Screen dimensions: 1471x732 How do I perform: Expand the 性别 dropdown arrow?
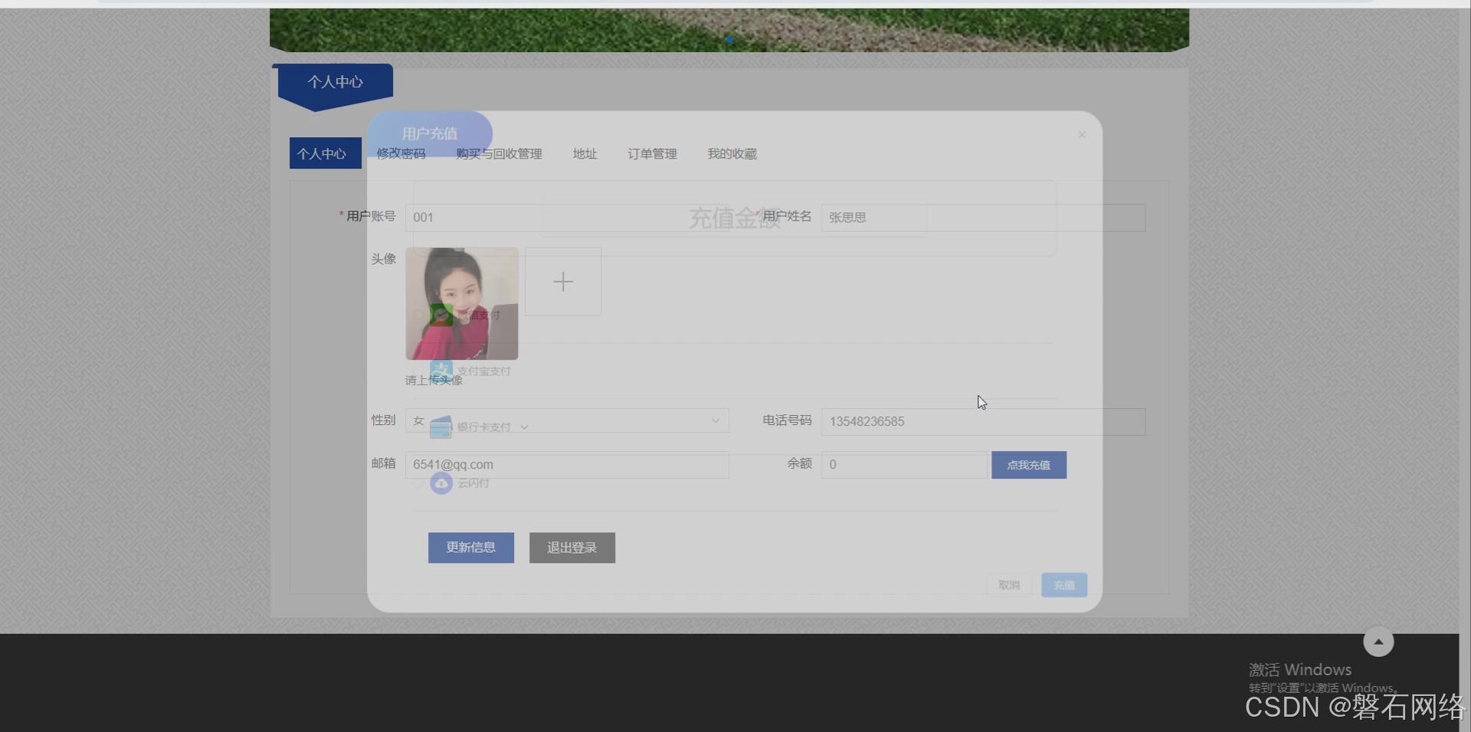coord(716,420)
